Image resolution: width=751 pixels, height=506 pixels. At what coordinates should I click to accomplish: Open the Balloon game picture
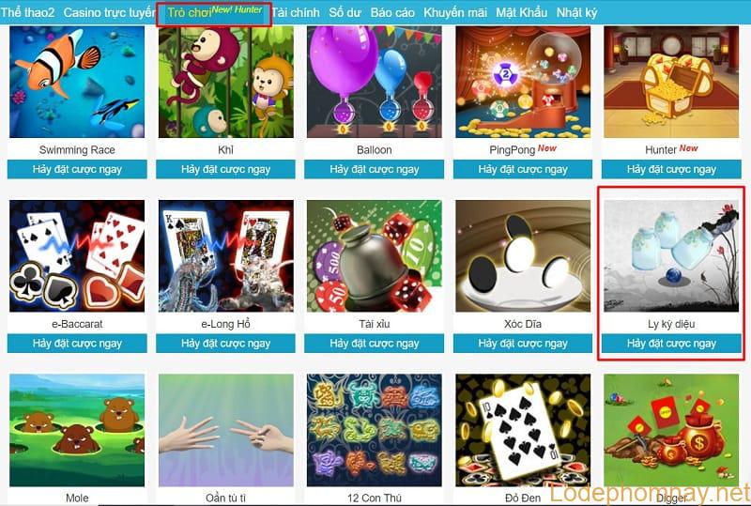click(374, 82)
